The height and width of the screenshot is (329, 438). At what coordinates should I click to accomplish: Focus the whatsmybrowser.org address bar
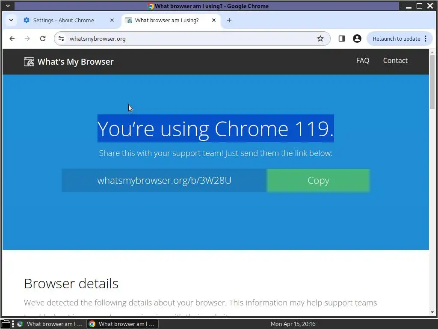(x=191, y=39)
